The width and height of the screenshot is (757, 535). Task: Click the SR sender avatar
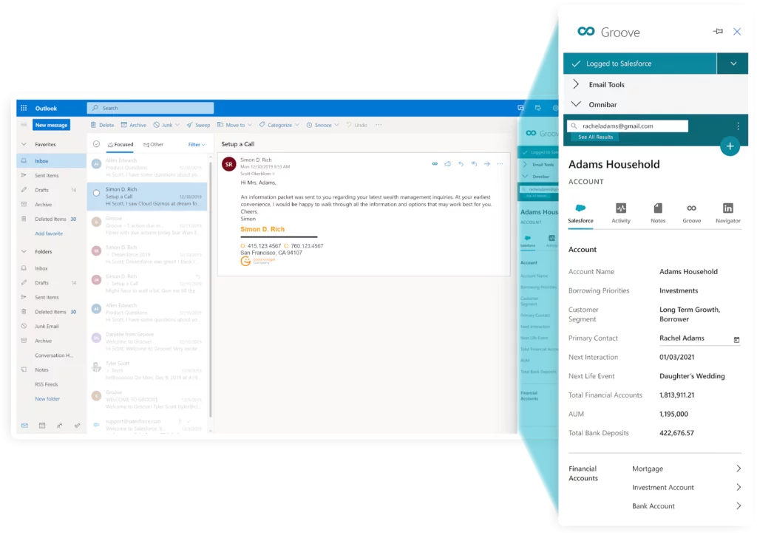click(229, 165)
